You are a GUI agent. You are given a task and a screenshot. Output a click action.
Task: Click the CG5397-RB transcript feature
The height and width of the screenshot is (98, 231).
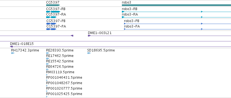53,12
